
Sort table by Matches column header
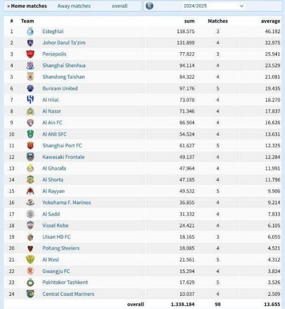click(x=218, y=21)
